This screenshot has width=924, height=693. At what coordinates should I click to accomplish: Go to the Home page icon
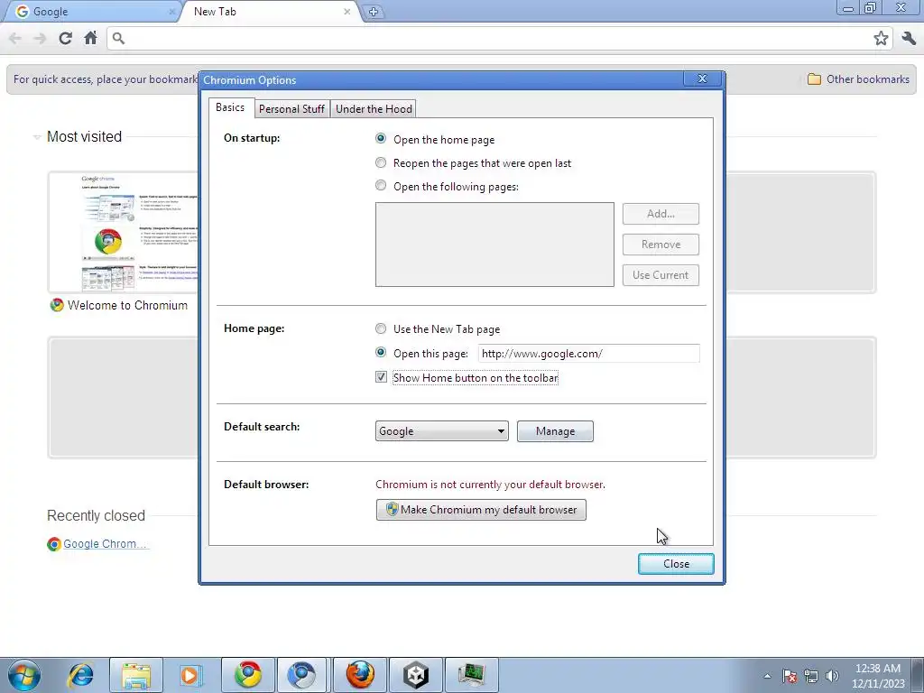91,38
